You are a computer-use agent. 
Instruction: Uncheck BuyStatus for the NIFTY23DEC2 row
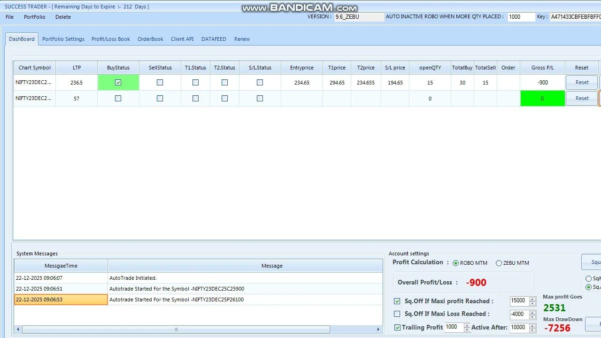tap(118, 82)
